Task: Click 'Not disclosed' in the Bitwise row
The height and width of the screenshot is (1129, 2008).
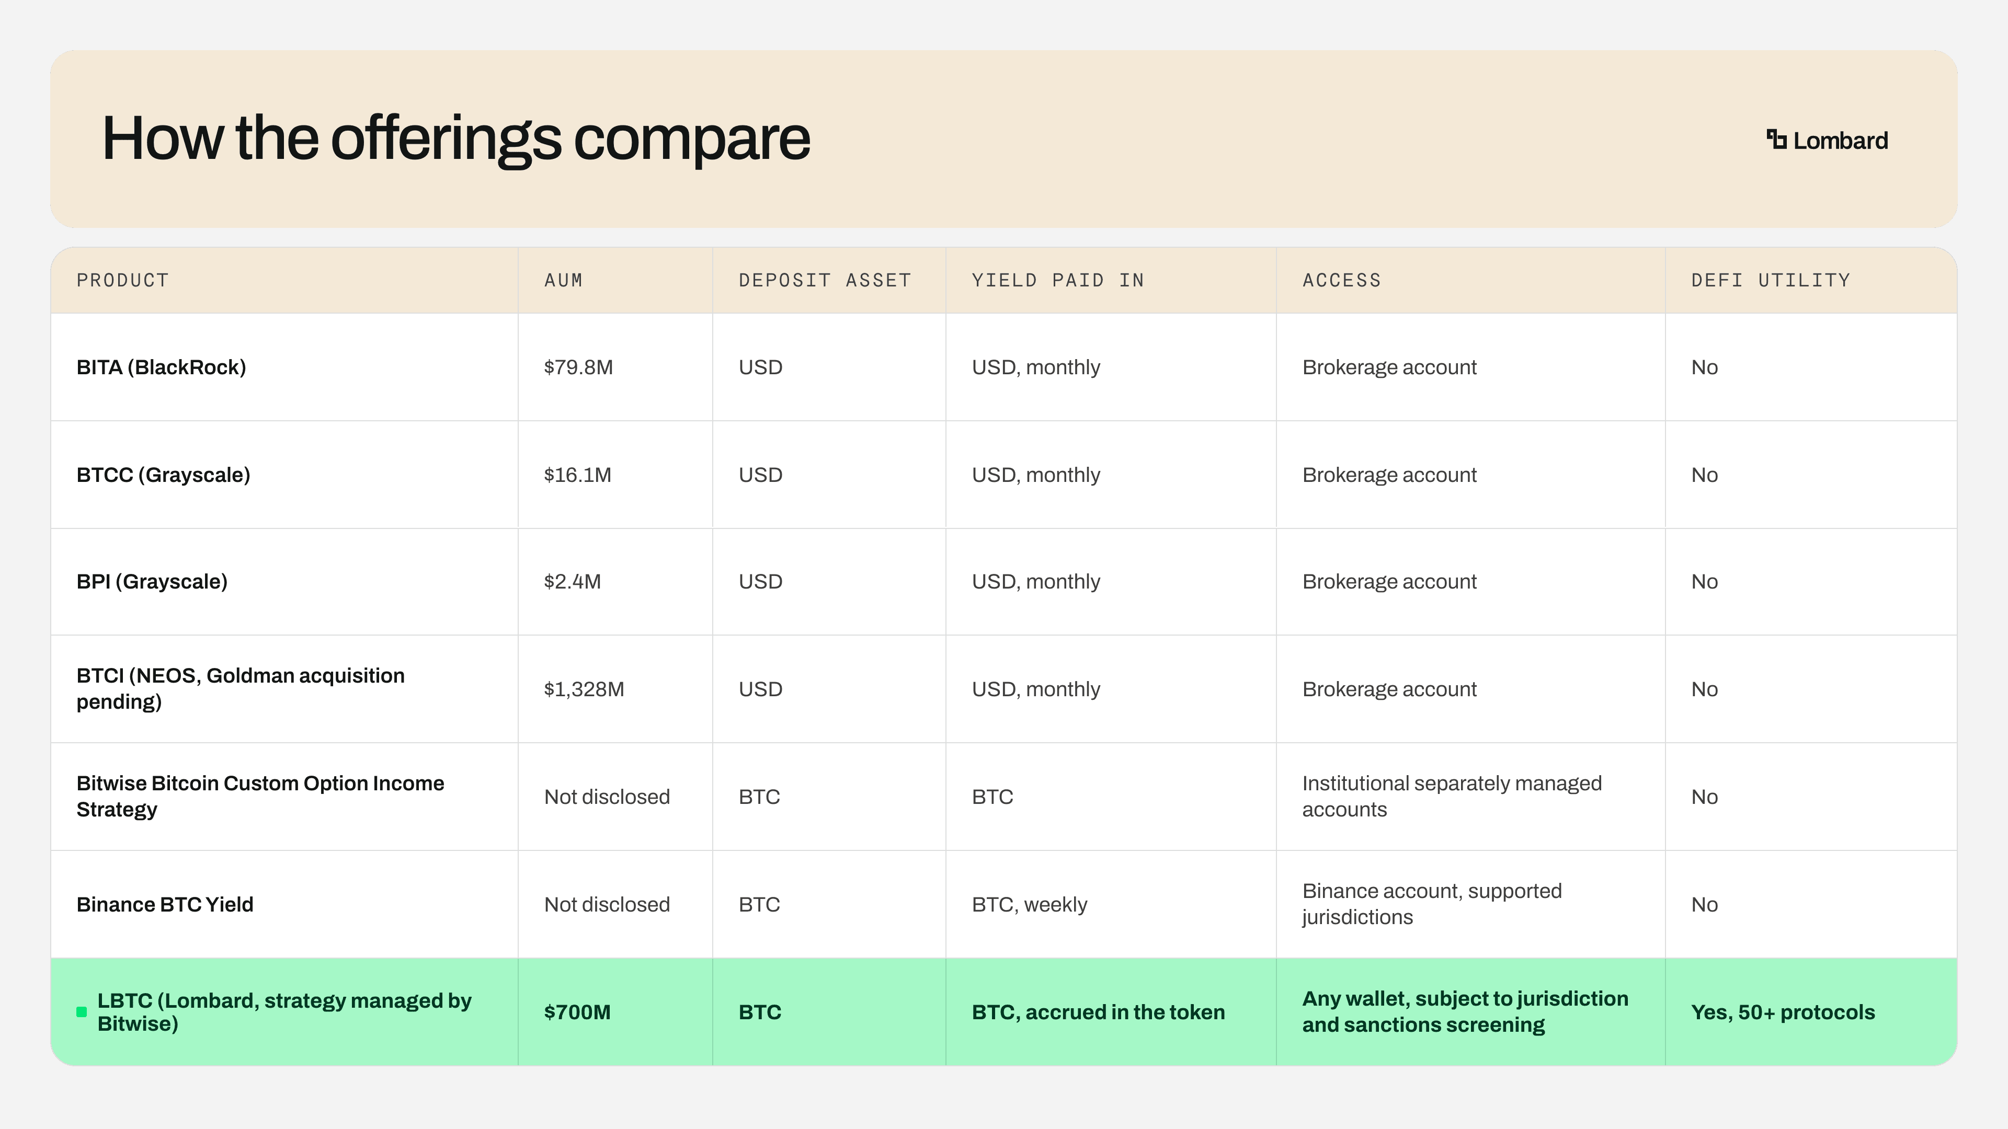Action: [x=607, y=796]
